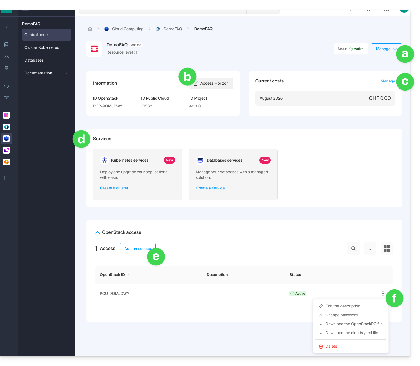Click the logout icon in sidebar

coord(6,178)
